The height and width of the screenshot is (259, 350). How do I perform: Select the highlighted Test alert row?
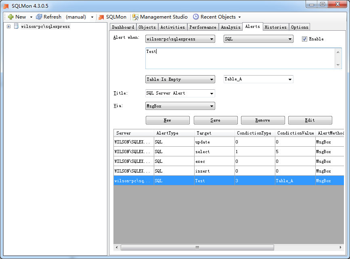(x=182, y=181)
